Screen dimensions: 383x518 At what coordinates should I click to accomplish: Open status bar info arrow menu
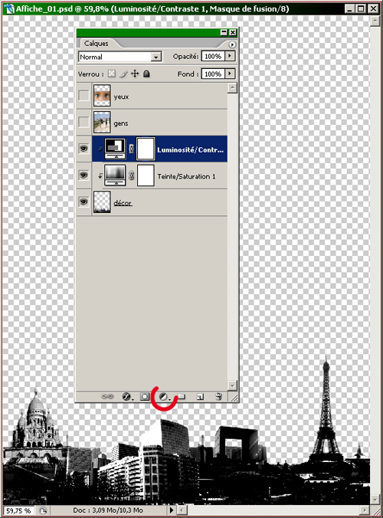[x=172, y=510]
